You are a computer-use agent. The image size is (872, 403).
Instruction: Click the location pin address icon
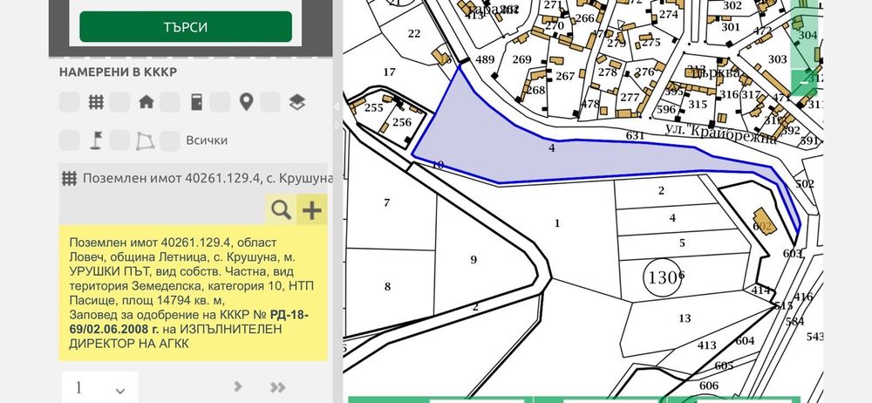click(x=247, y=102)
